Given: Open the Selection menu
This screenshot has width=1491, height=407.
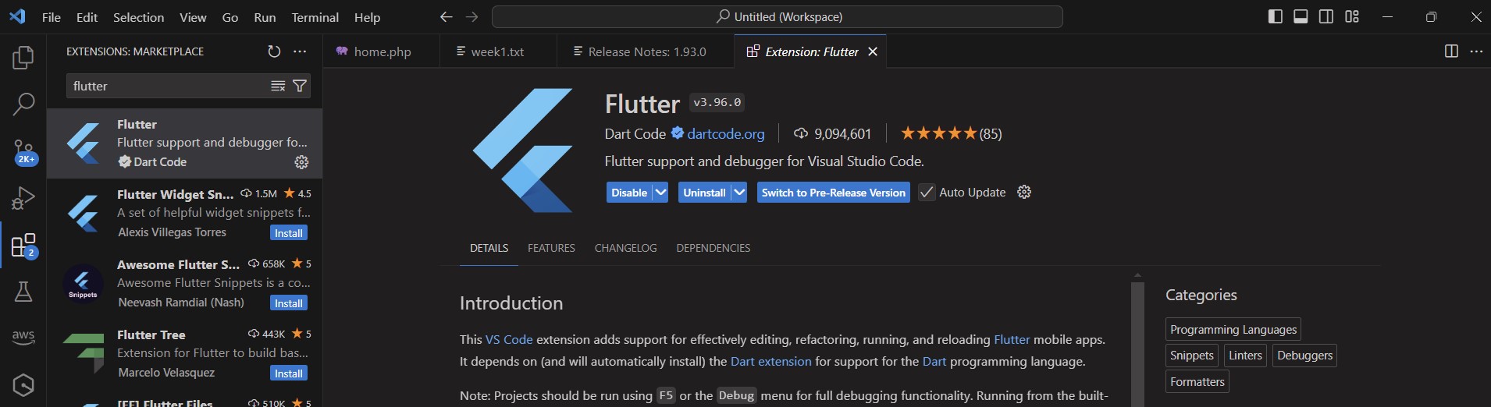Looking at the screenshot, I should pyautogui.click(x=138, y=17).
